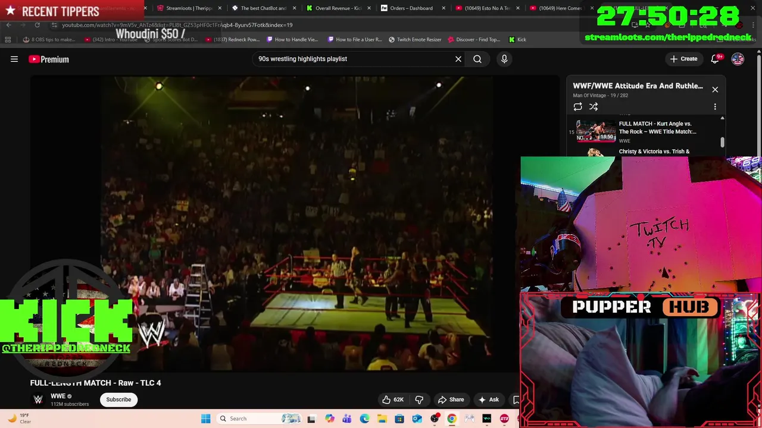Open File Explorer from the taskbar
Viewport: 762px width, 428px height.
pos(382,418)
